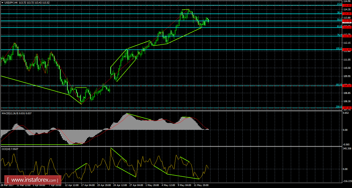This screenshot has height=188, width=352.
Task: Open the USDJPY,H4 chart dropdown arrow
Action: point(2,3)
